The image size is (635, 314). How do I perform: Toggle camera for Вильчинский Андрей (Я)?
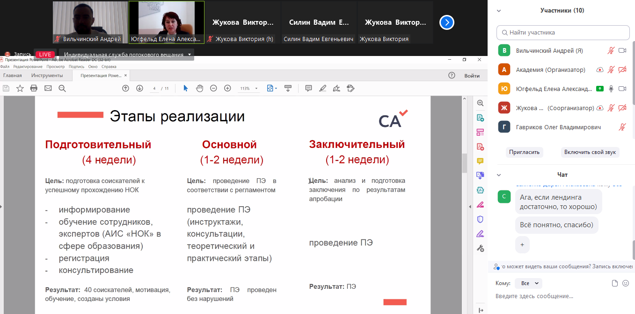(x=622, y=50)
